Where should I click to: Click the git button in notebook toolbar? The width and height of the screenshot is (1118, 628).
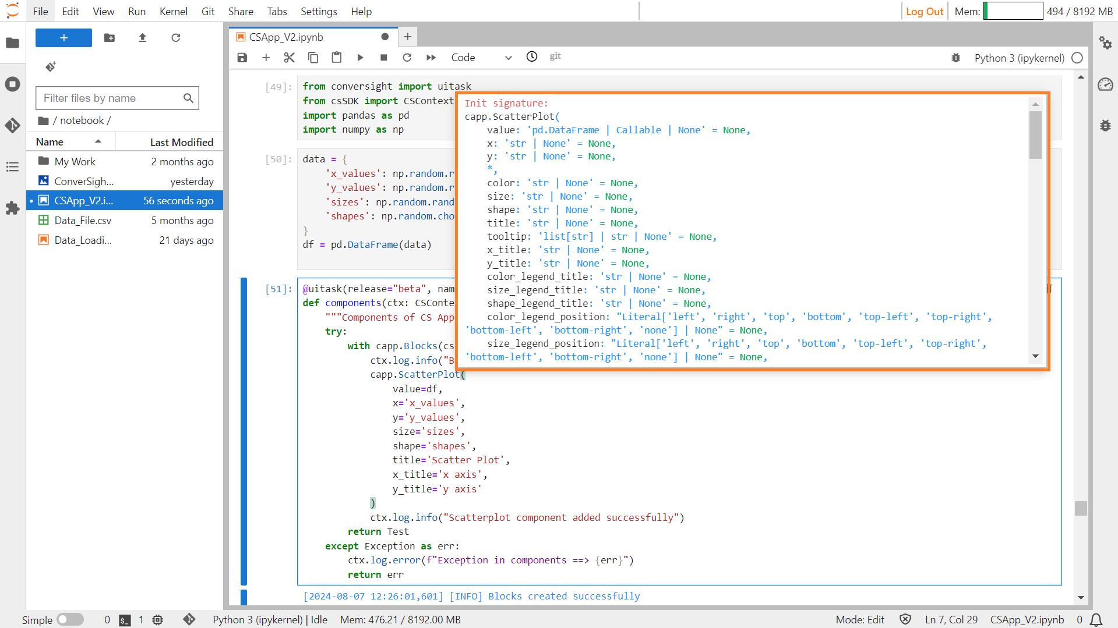pos(555,56)
